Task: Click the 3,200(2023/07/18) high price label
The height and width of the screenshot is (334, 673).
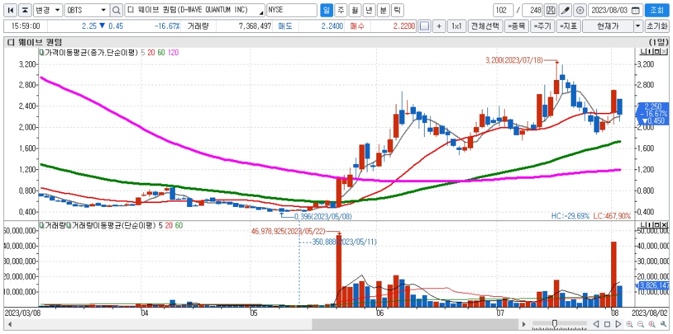Action: click(515, 61)
